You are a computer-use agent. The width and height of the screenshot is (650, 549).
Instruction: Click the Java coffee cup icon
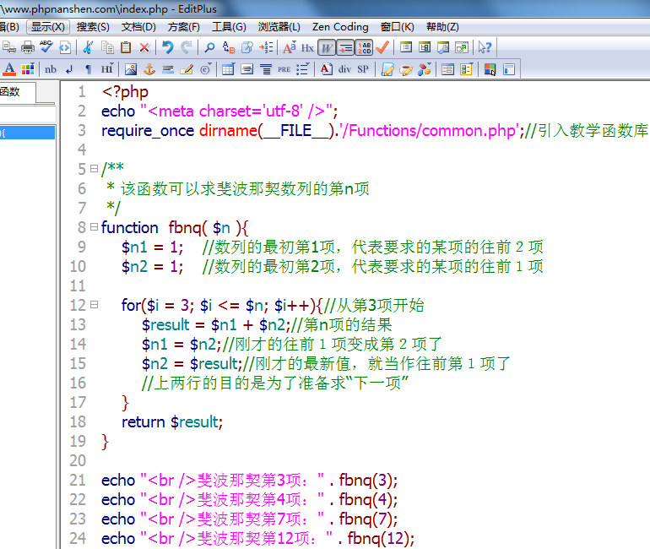[x=406, y=69]
